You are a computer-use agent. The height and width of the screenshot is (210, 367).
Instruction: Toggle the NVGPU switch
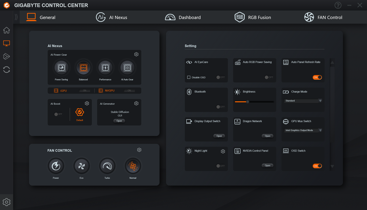click(x=129, y=90)
